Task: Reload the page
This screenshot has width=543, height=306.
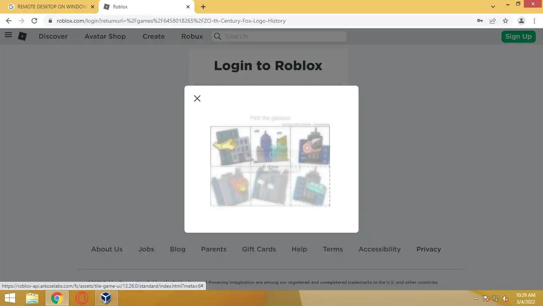Action: click(34, 21)
